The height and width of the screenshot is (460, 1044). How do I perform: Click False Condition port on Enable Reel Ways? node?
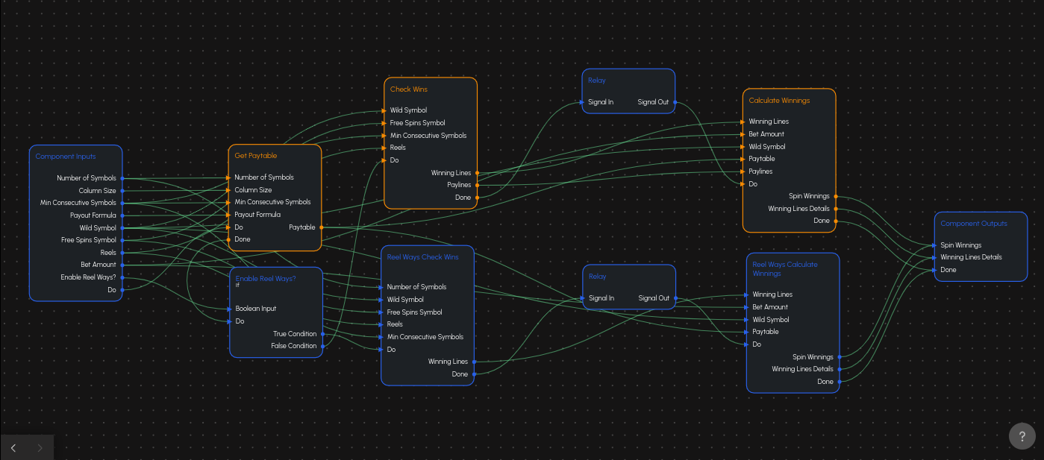coord(322,346)
